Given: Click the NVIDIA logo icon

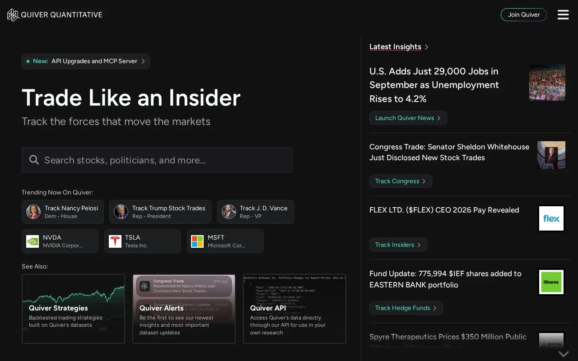Looking at the screenshot, I should [x=33, y=241].
